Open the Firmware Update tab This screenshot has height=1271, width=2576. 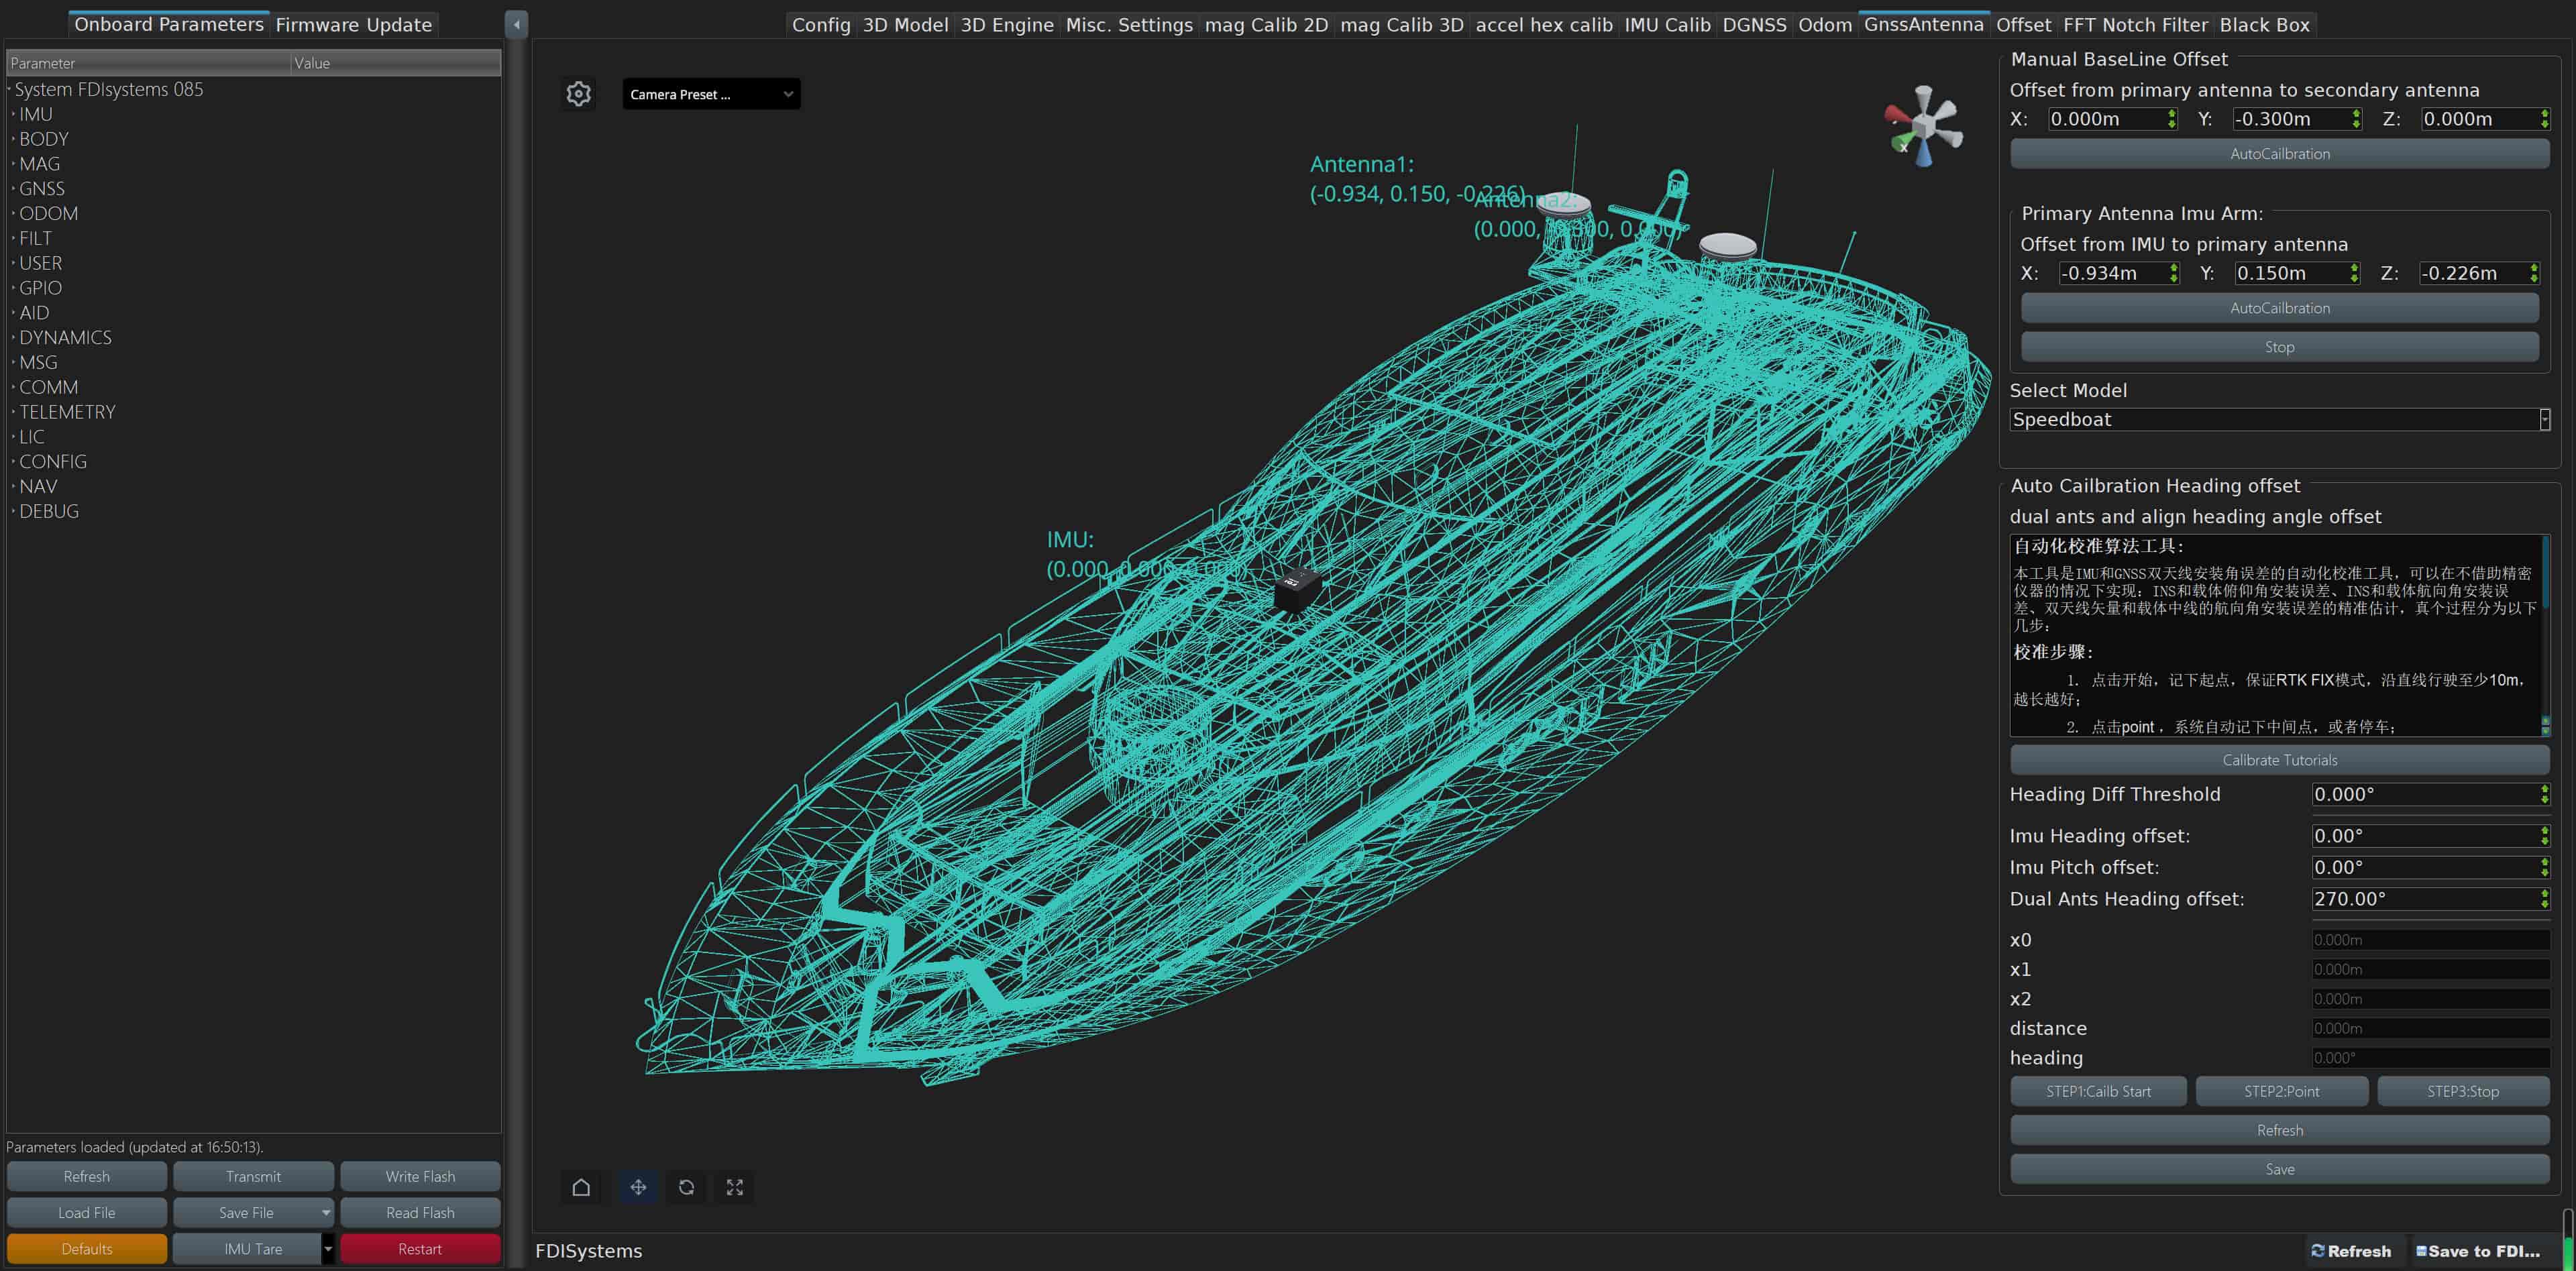click(x=353, y=25)
